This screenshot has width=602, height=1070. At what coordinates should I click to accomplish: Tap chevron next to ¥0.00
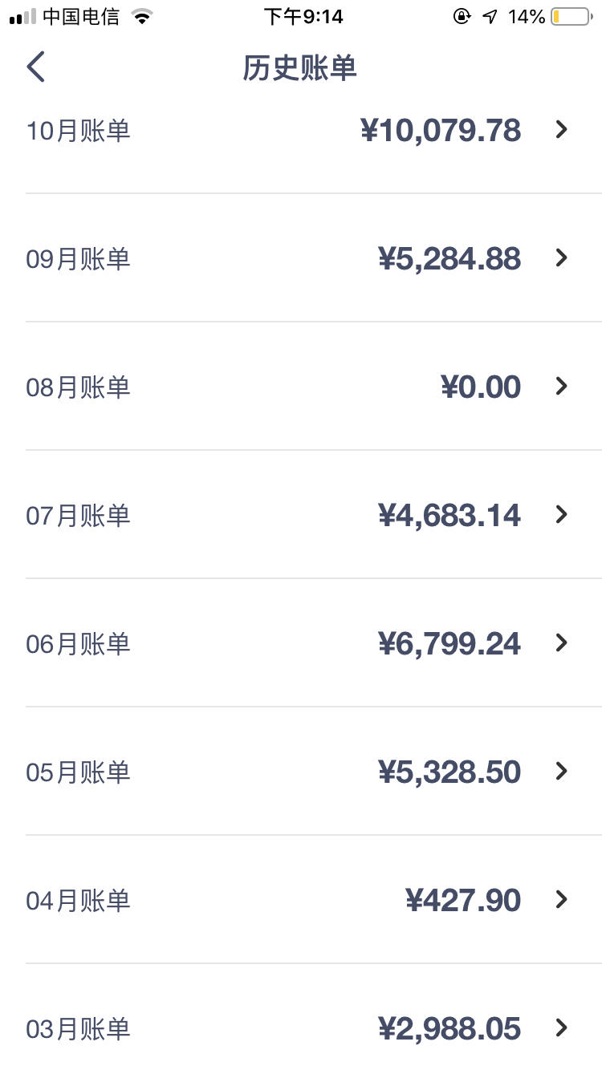coord(562,386)
